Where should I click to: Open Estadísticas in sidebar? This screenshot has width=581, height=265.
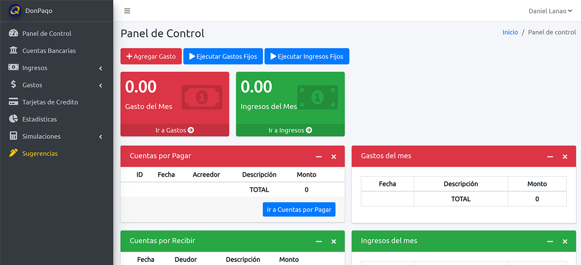57,119
